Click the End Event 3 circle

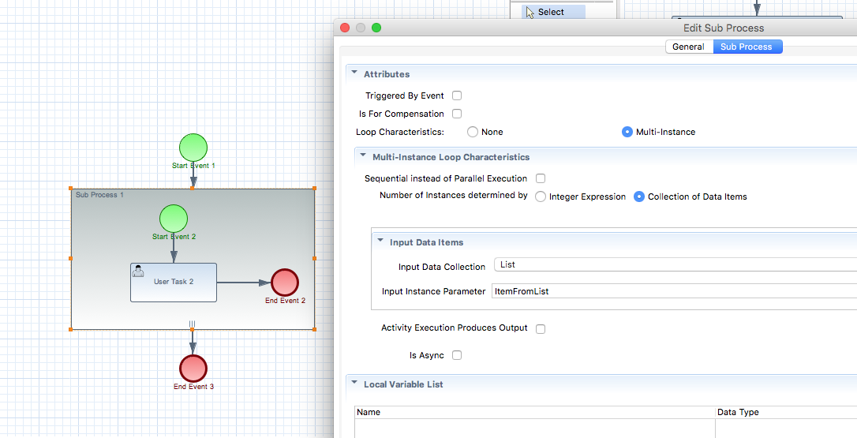pos(193,368)
